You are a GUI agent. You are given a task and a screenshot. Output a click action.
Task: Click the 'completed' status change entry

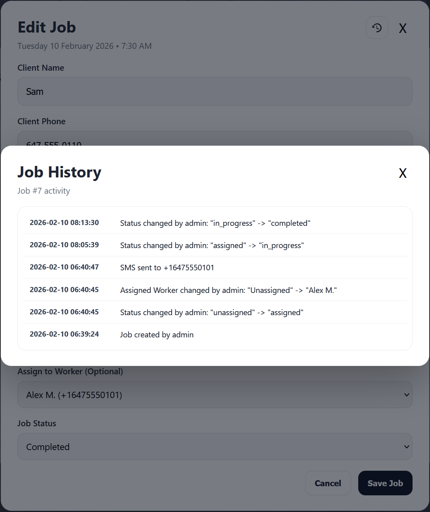pos(215,223)
